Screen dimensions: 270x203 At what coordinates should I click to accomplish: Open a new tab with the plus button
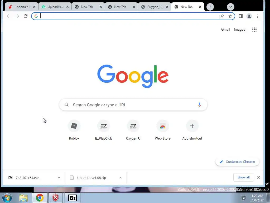coord(210,7)
